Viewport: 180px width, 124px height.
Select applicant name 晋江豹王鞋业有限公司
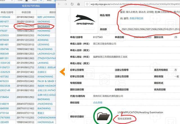105,44
